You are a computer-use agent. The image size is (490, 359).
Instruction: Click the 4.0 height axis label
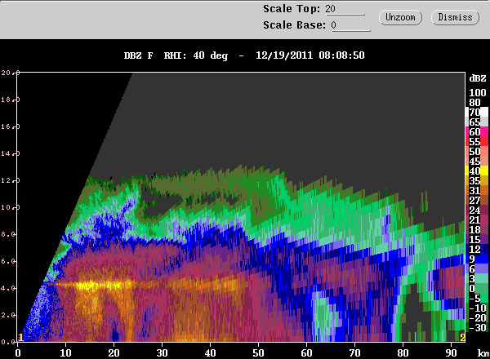[8, 288]
